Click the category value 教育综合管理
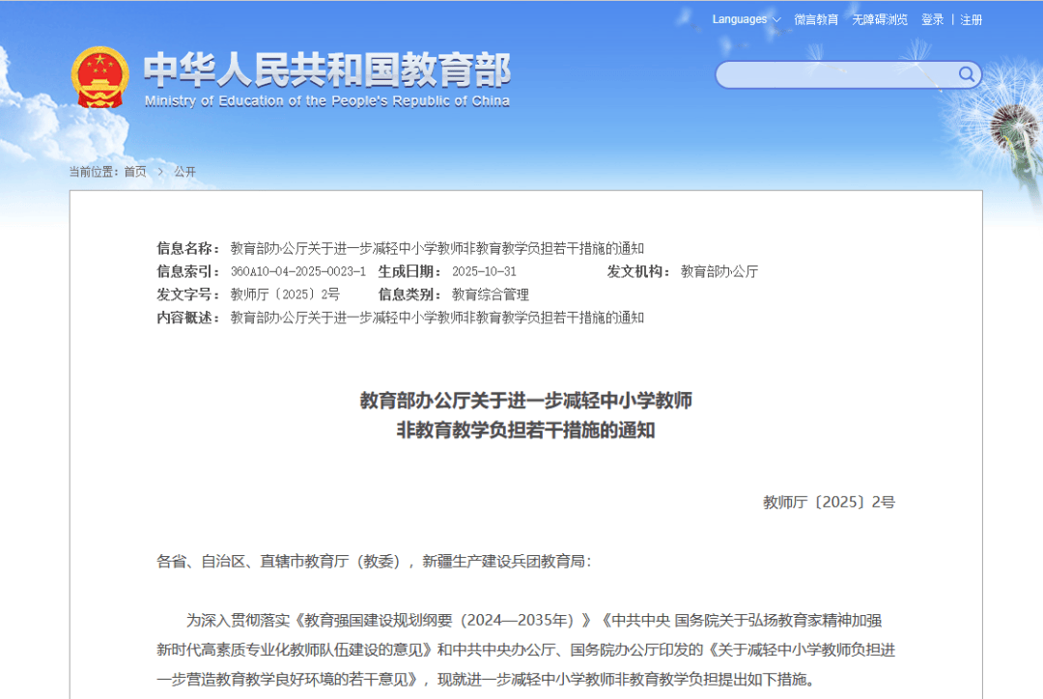 click(491, 294)
